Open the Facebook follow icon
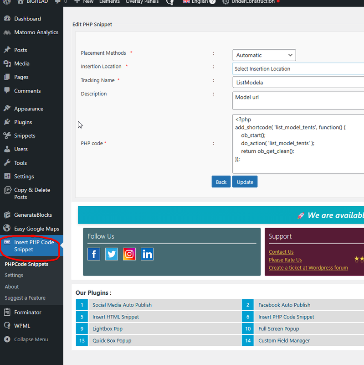The width and height of the screenshot is (364, 365). [94, 254]
